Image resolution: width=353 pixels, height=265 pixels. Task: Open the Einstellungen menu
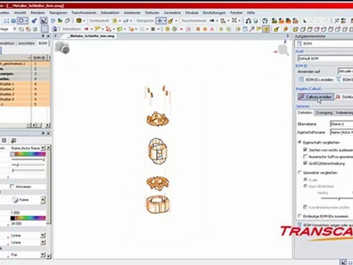pos(214,13)
